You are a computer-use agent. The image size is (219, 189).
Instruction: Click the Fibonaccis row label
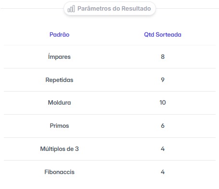coord(59,172)
